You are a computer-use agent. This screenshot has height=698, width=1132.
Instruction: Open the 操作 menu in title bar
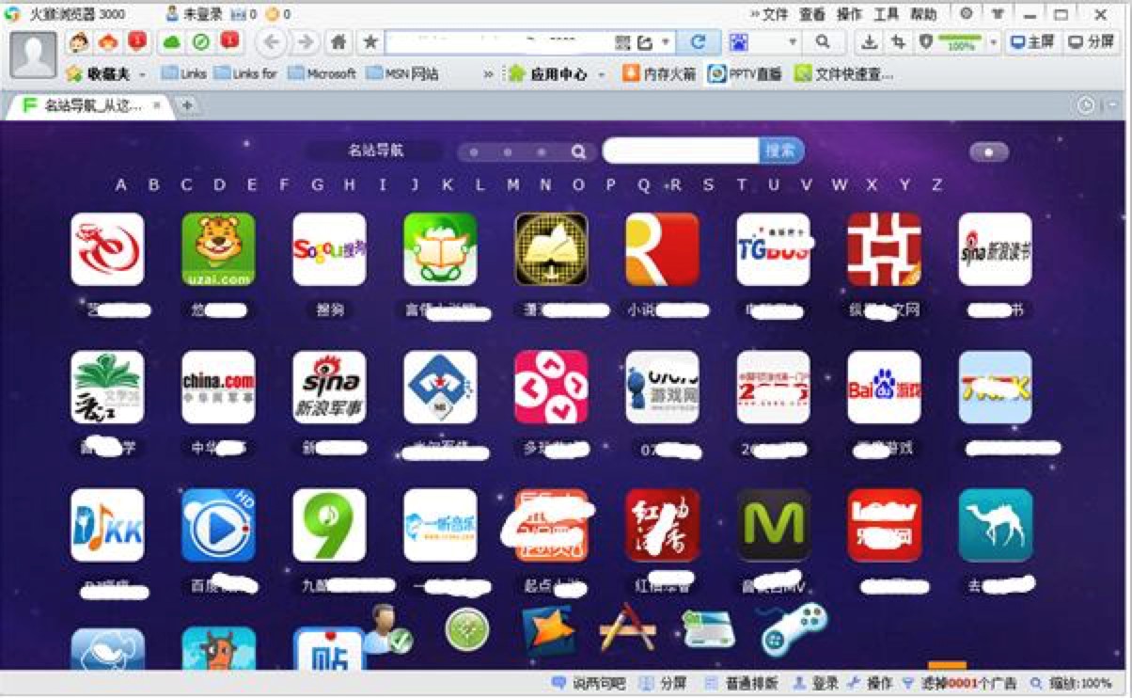(849, 14)
